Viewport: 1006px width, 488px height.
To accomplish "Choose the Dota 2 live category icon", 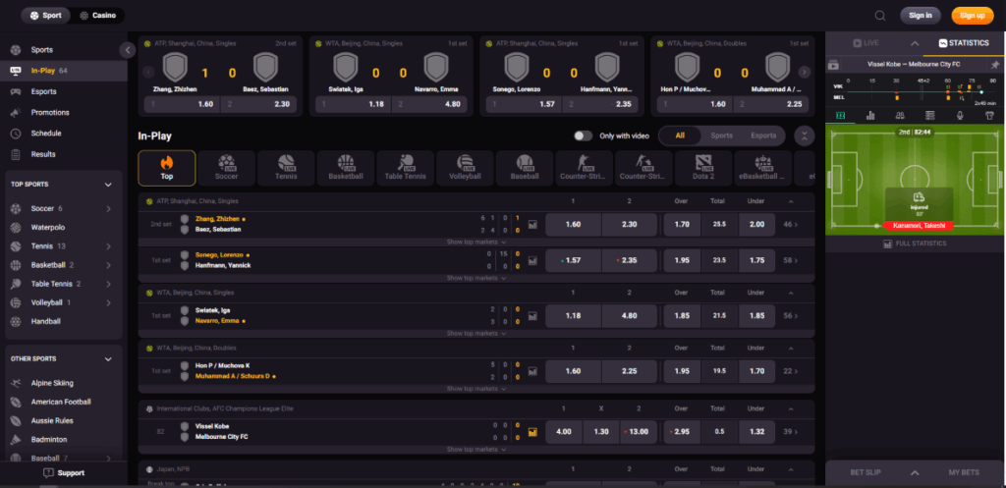I will 703,168.
